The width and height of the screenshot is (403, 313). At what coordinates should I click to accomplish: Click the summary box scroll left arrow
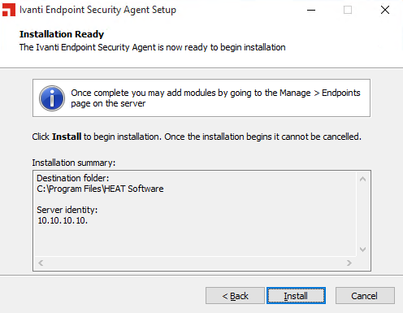(x=41, y=263)
